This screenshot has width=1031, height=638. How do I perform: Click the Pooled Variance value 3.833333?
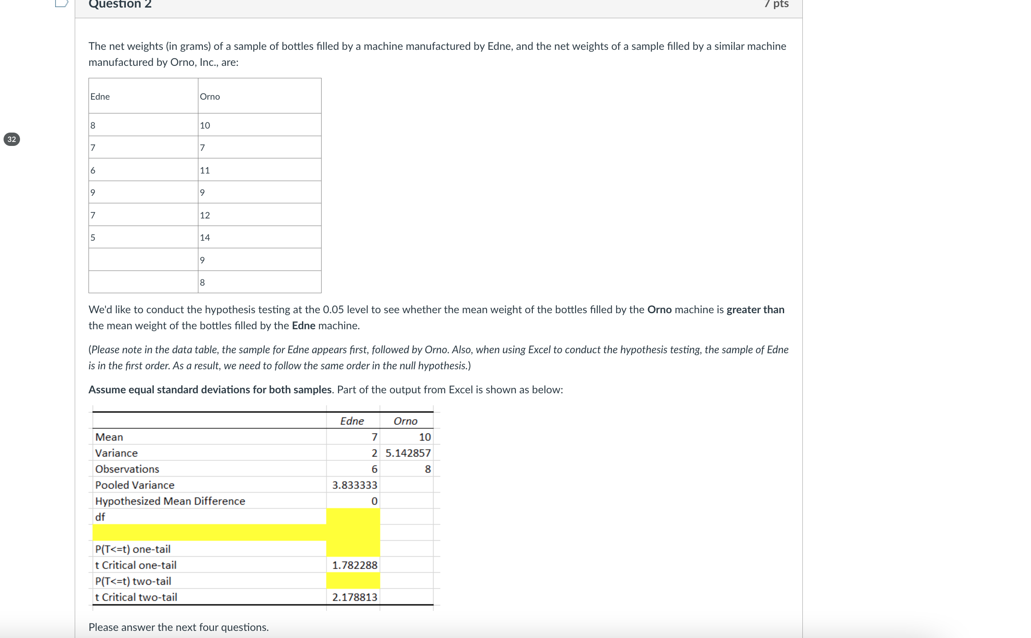pyautogui.click(x=355, y=485)
